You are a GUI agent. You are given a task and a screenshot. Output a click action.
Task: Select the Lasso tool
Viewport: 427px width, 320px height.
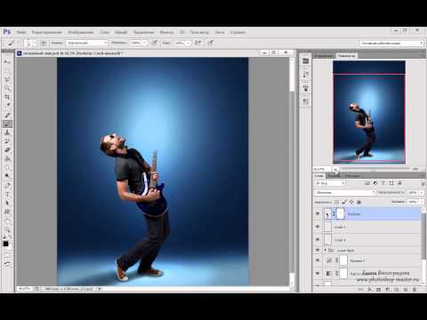point(7,79)
